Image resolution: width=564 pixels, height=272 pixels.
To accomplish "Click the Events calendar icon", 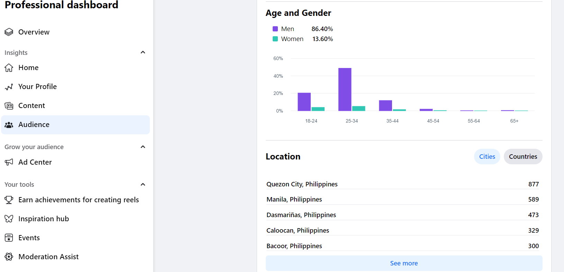I will coord(9,238).
